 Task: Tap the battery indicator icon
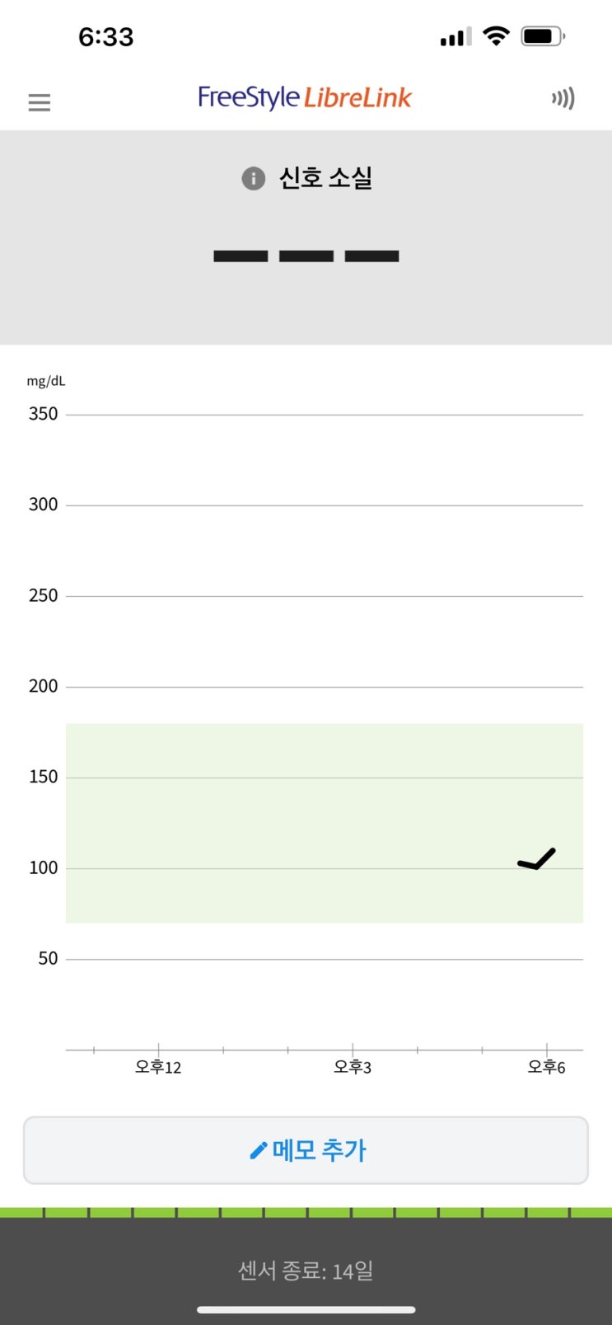pos(542,36)
